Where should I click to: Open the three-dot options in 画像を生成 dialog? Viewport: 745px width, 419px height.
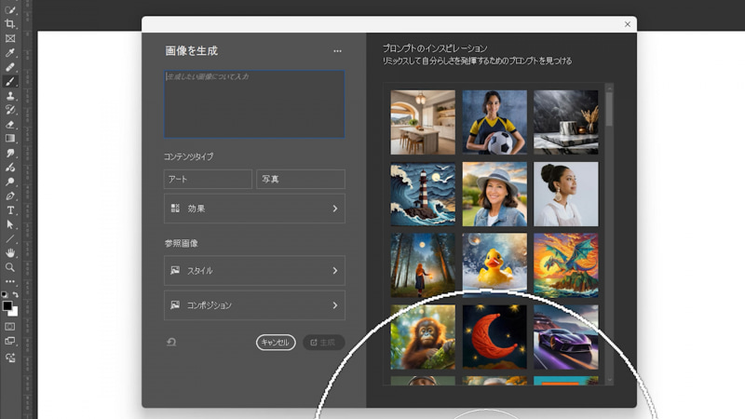tap(337, 51)
